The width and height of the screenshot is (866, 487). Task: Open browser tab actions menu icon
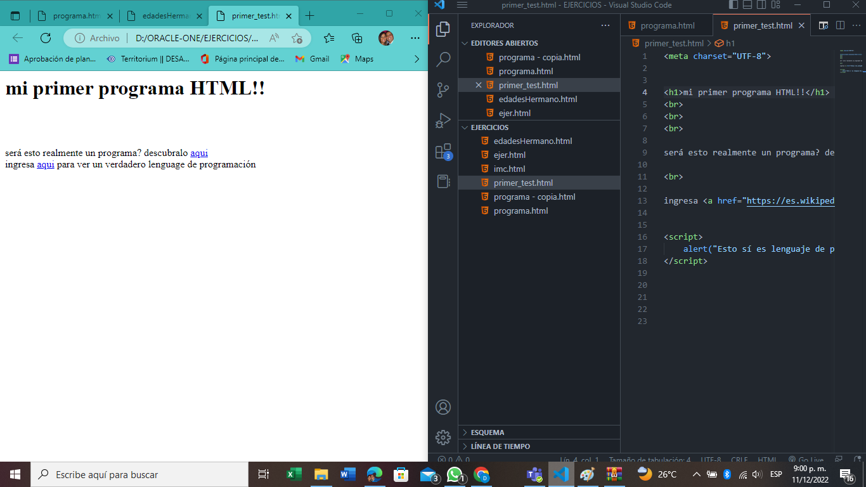(15, 16)
